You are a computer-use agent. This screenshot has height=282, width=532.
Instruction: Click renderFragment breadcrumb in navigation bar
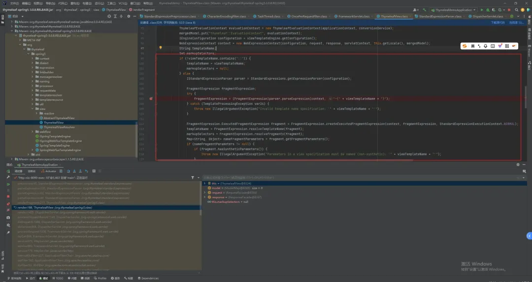click(x=142, y=10)
